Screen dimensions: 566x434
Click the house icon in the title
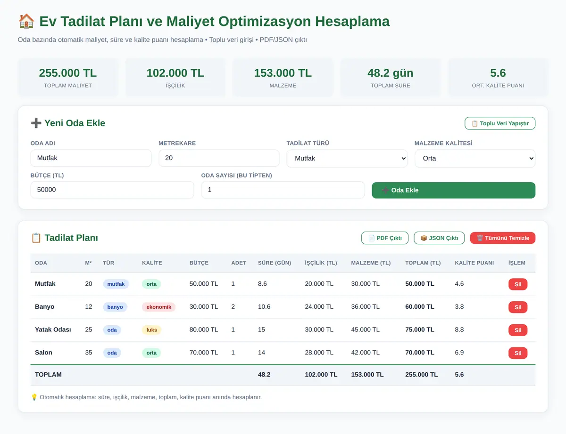tap(26, 21)
